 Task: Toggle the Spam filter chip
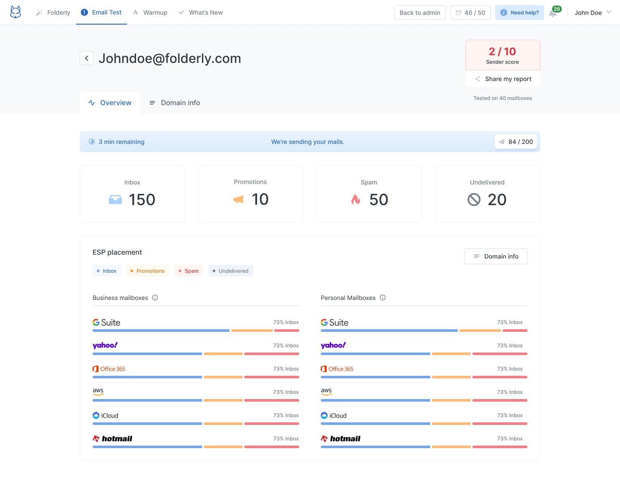[x=189, y=271]
